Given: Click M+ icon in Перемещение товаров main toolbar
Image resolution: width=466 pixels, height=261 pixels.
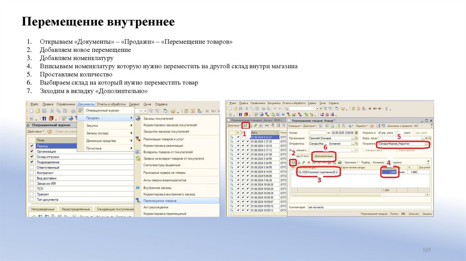Looking at the screenshot, I should point(375,109).
